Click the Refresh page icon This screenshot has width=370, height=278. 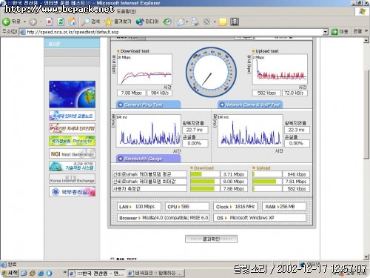coord(61,21)
